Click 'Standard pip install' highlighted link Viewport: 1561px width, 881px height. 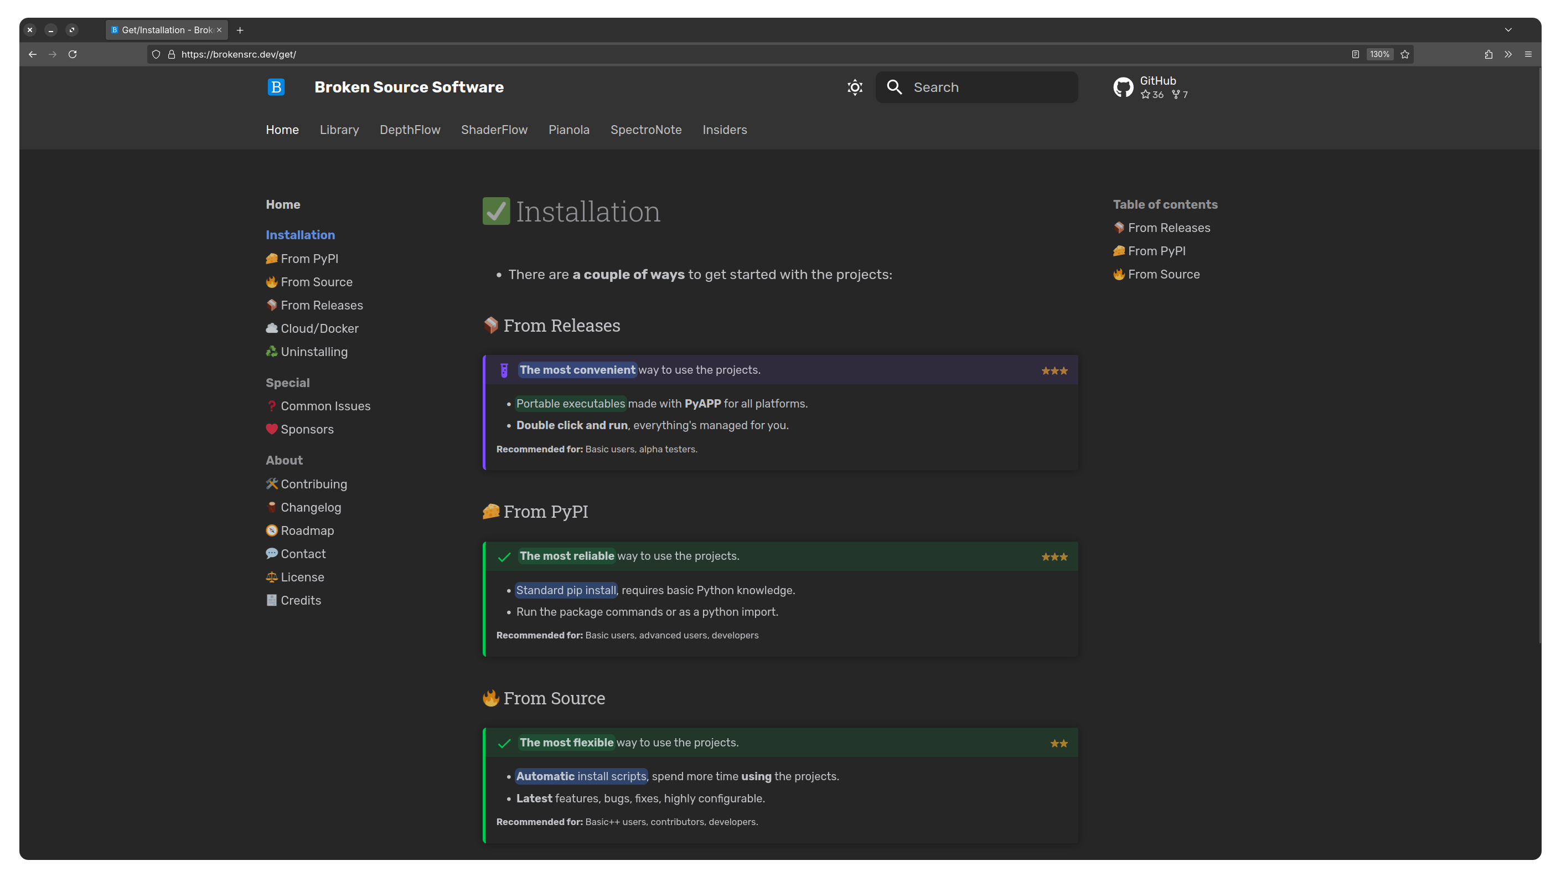(x=566, y=590)
